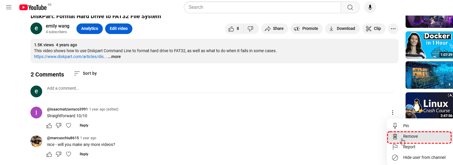Heart the 'Straightforward 10/10' comment
The width and height of the screenshot is (453, 165).
(x=69, y=125)
